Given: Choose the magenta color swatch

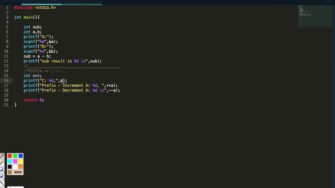Looking at the screenshot, I should pos(15,161).
